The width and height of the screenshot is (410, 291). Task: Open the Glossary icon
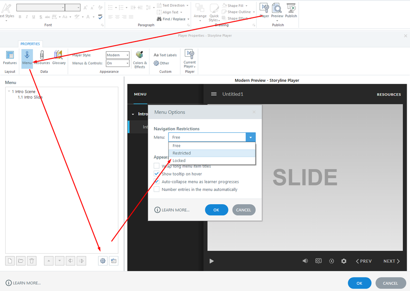pos(59,58)
